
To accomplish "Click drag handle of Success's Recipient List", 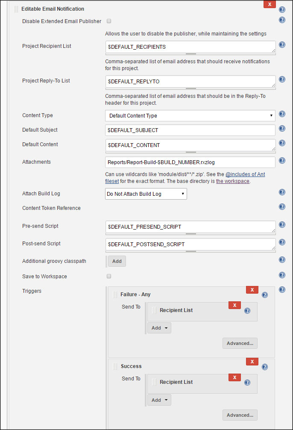I will coord(154,382).
